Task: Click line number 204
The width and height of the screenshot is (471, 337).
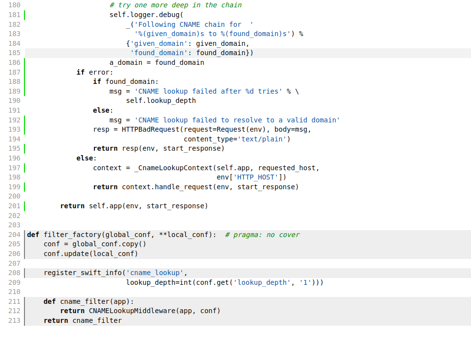Action: coord(14,235)
